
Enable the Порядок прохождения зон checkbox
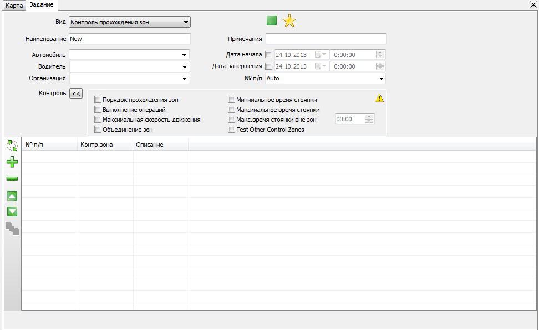[98, 100]
